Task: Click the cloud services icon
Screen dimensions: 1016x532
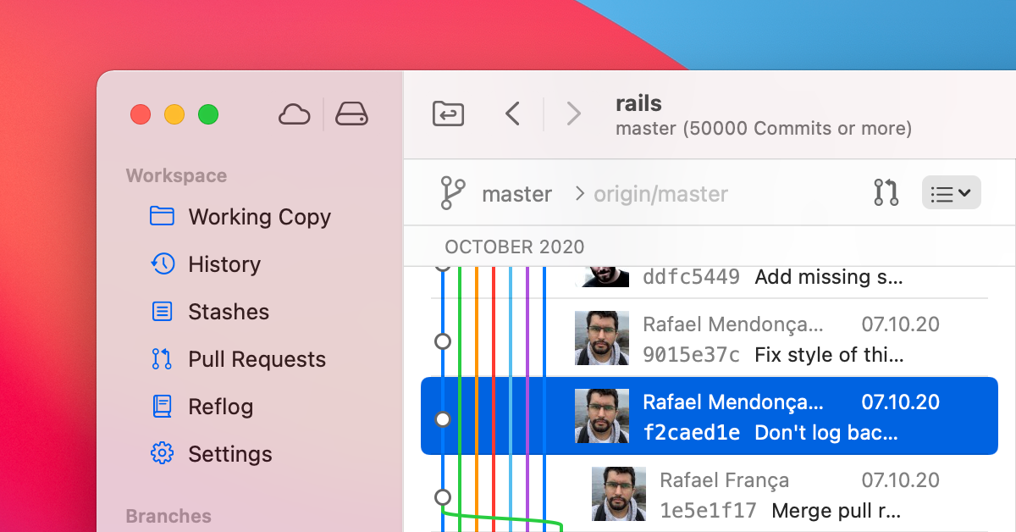Action: (294, 114)
